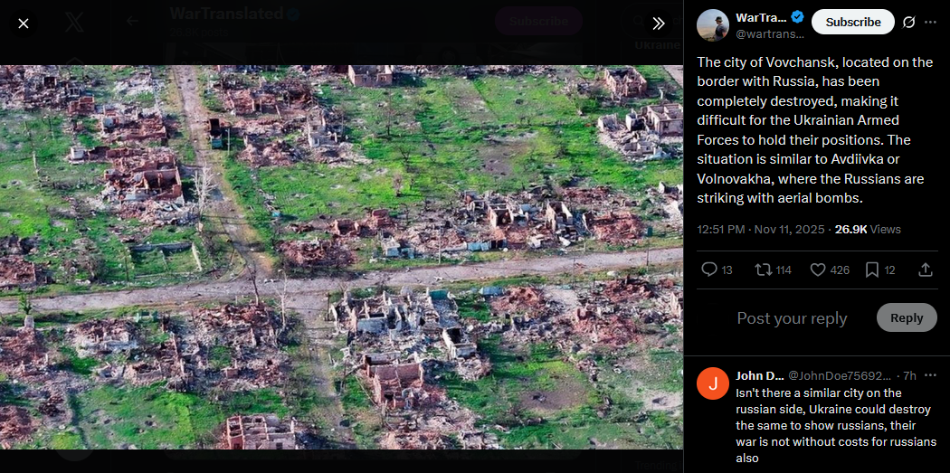Screen dimensions: 950x473
Task: Click the 7h timestamp on John D's reply
Action: (909, 376)
